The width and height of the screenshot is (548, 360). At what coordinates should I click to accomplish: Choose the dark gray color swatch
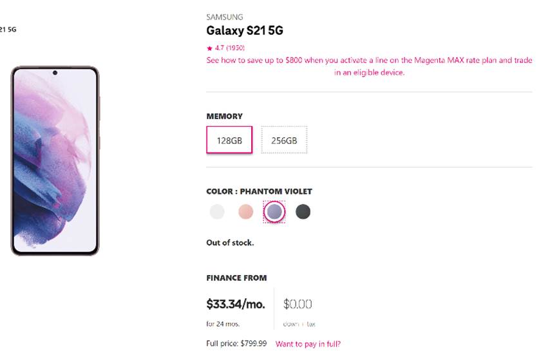[303, 211]
